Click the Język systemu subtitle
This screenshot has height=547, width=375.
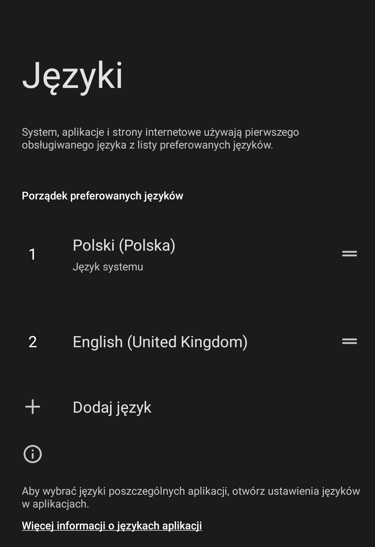(x=108, y=267)
